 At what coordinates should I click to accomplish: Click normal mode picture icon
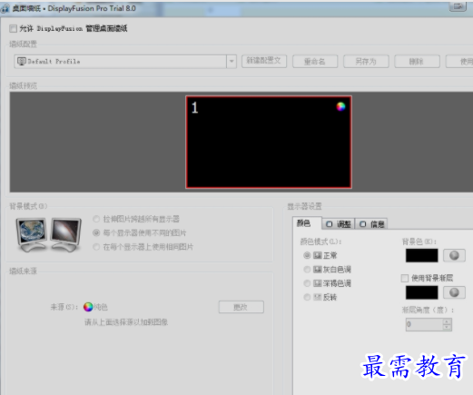coord(317,255)
